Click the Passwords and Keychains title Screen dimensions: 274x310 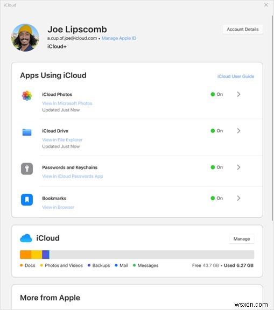69,167
